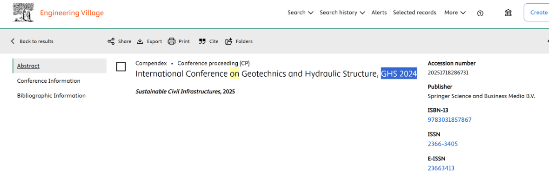Screen dimensions: 549x179
Task: Open ISSN link 2366-3405
Action: coord(443,144)
